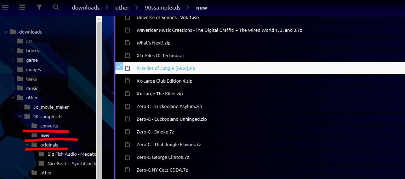Expand the game folder chevron
This screenshot has width=405, height=179.
coord(13,60)
